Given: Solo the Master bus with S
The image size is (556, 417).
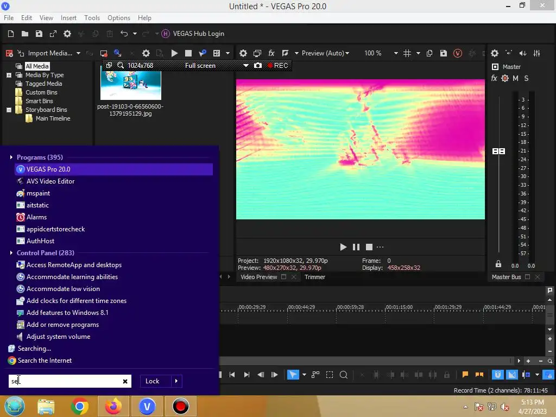Looking at the screenshot, I should coord(526,78).
